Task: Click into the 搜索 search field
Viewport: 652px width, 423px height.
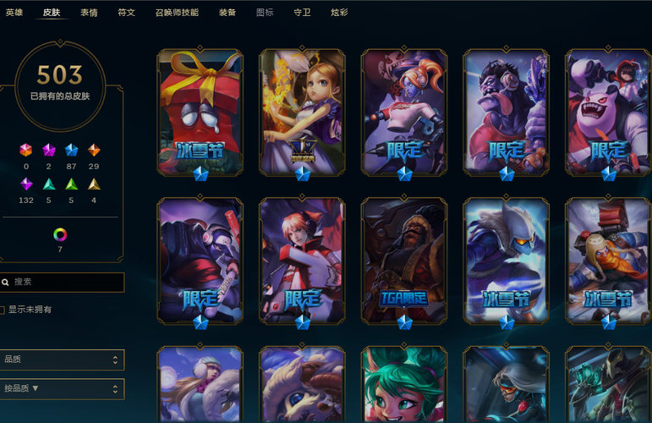Action: tap(62, 283)
